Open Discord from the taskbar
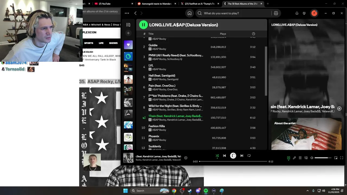The image size is (347, 195). coord(198,191)
